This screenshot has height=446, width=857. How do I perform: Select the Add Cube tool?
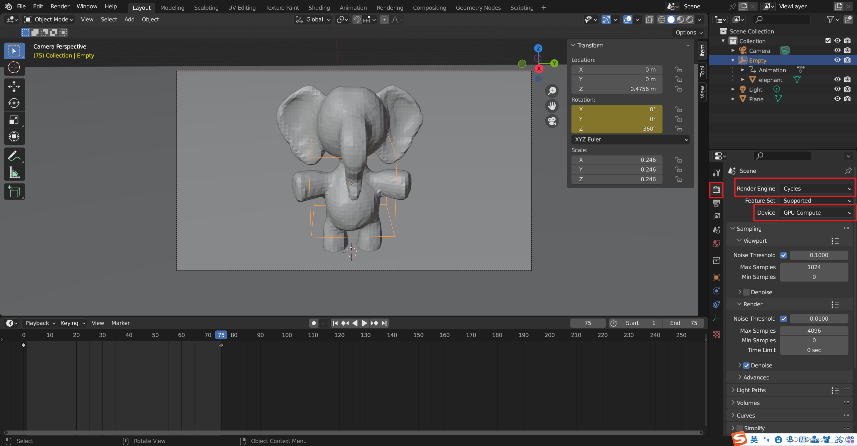pyautogui.click(x=14, y=192)
